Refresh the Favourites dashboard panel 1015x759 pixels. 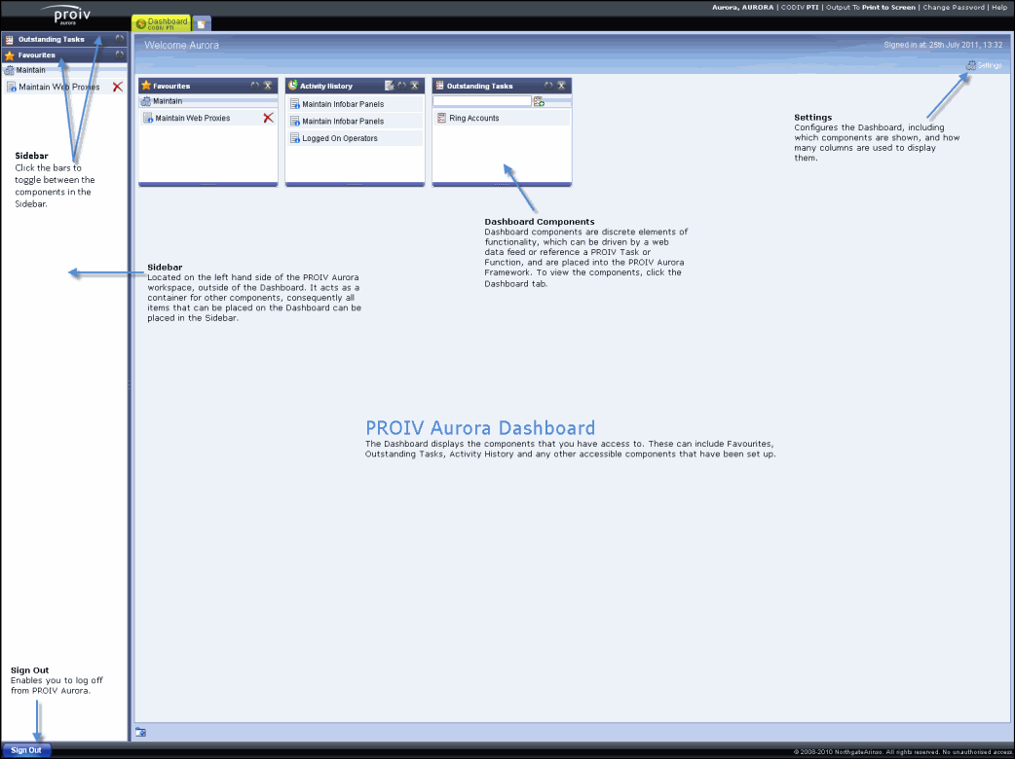pyautogui.click(x=255, y=86)
